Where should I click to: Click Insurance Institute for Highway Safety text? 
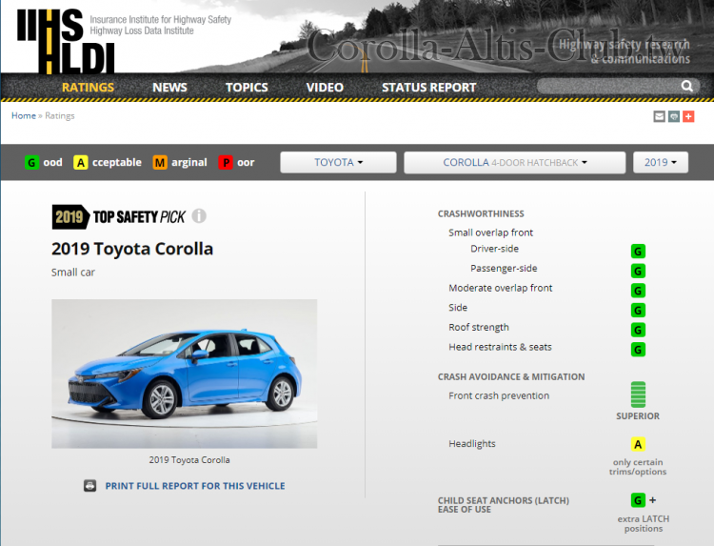160,20
